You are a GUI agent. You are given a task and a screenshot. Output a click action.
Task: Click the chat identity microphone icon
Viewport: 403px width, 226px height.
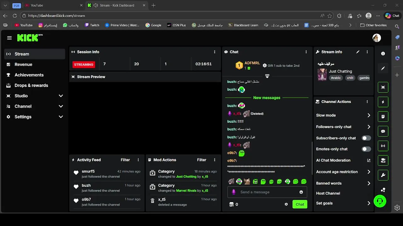[x=234, y=192]
